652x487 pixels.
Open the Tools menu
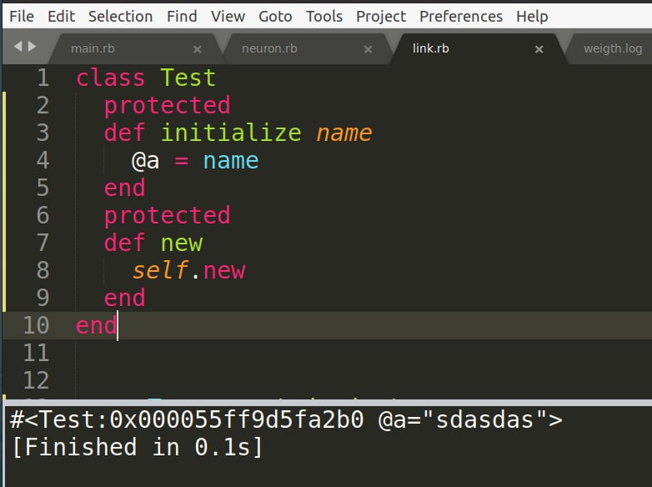pos(323,16)
